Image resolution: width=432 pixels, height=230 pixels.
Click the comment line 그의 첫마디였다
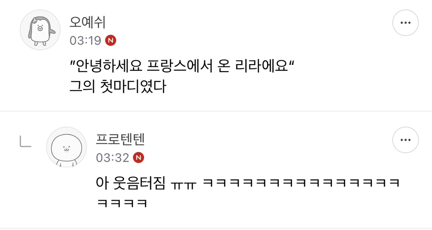click(x=118, y=86)
